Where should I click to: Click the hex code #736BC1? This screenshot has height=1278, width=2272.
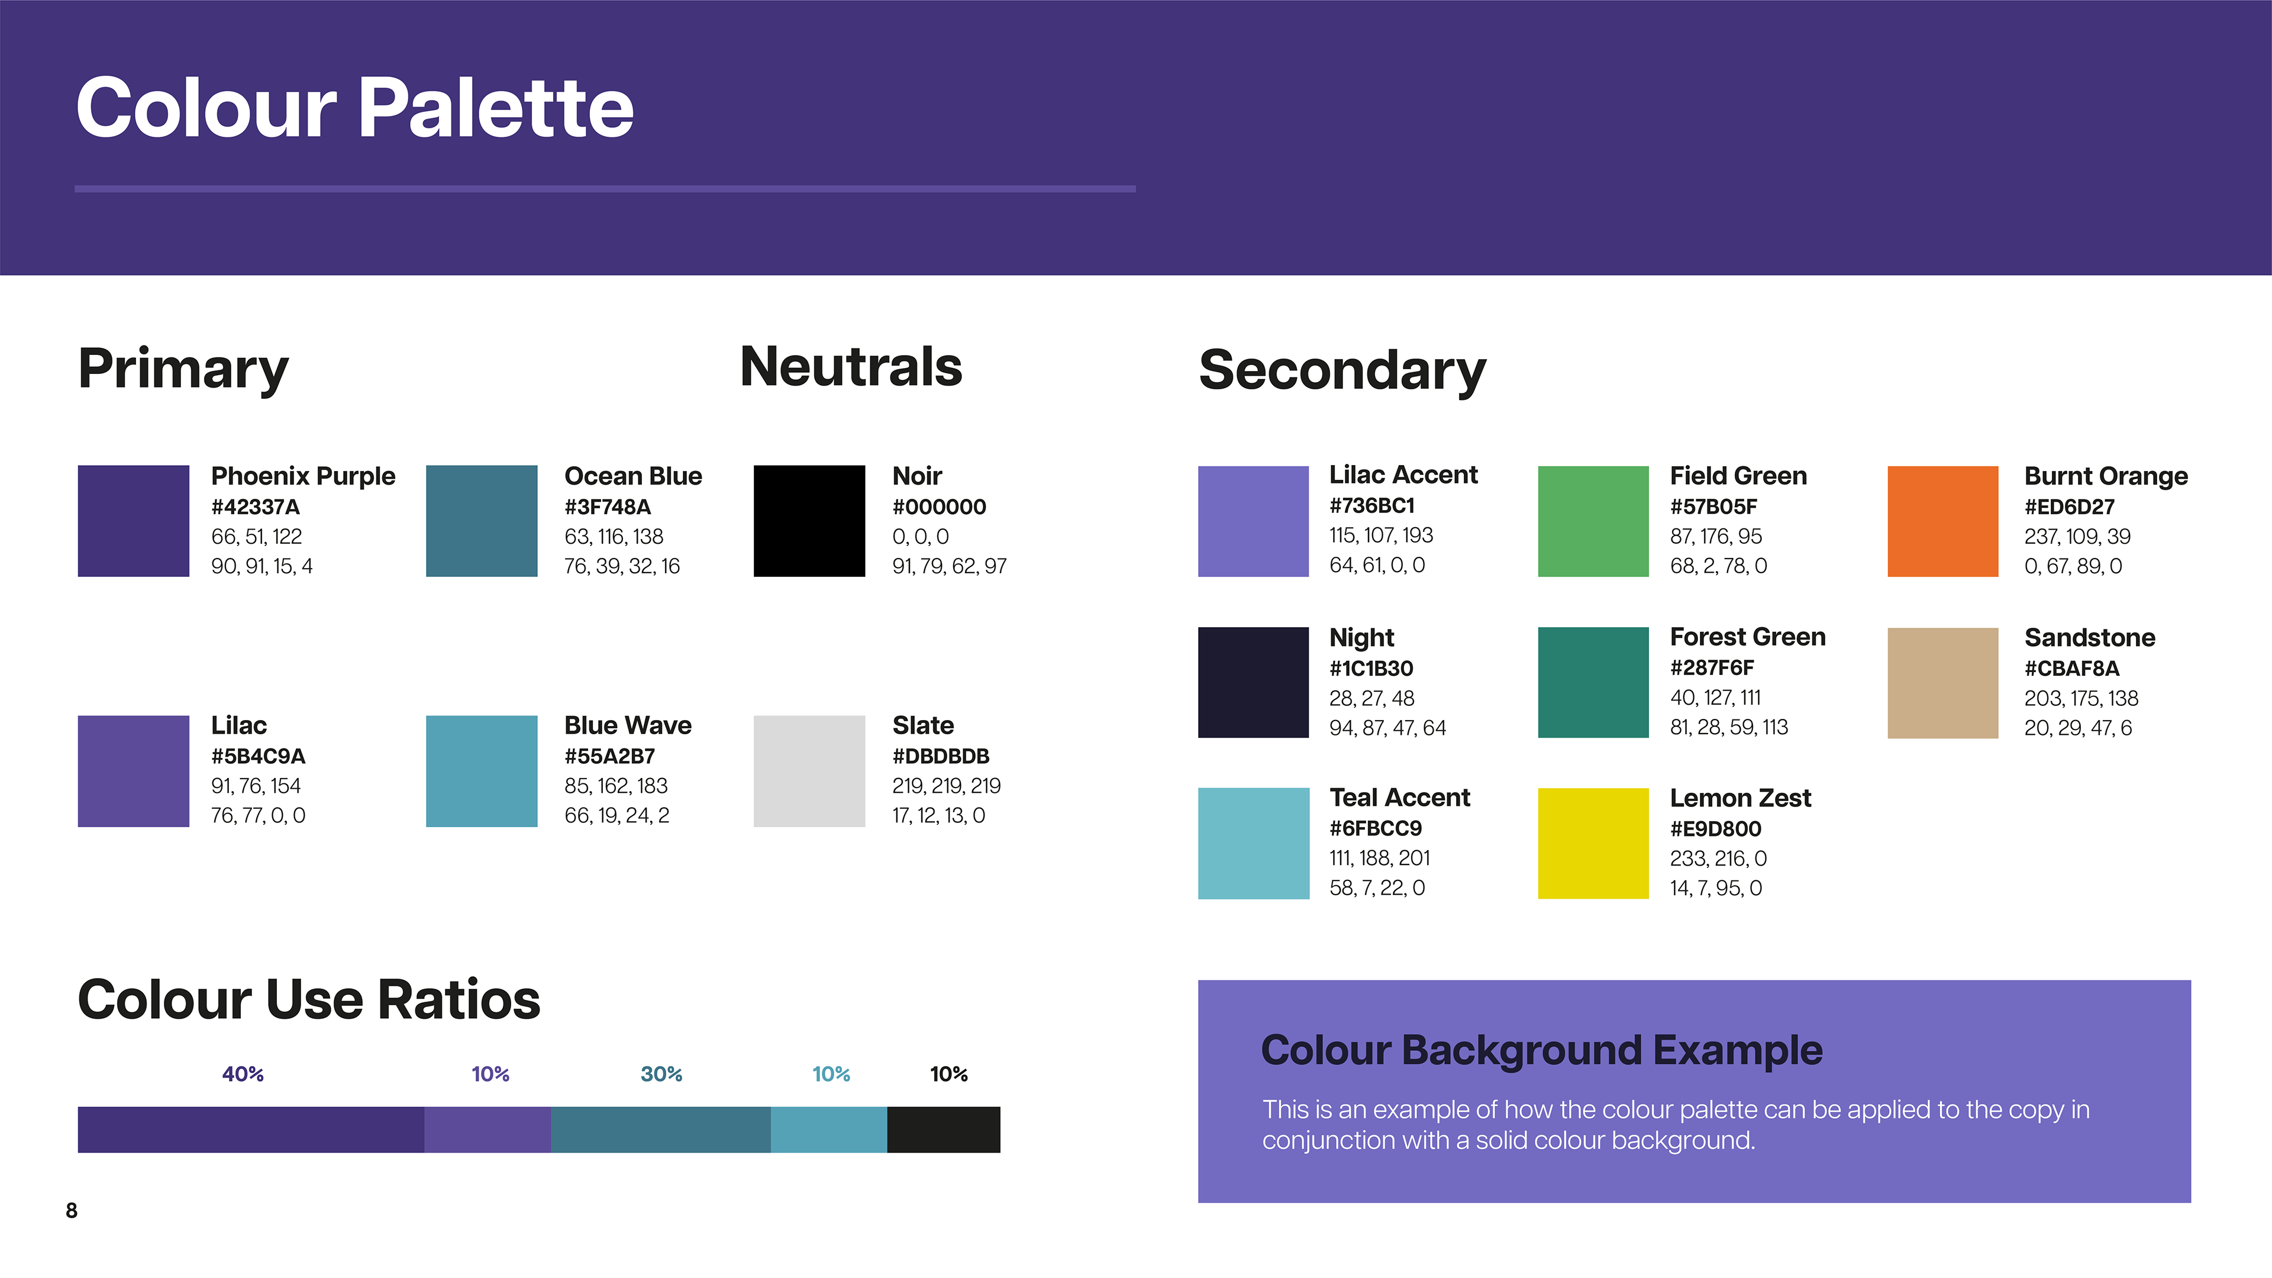pyautogui.click(x=1373, y=505)
